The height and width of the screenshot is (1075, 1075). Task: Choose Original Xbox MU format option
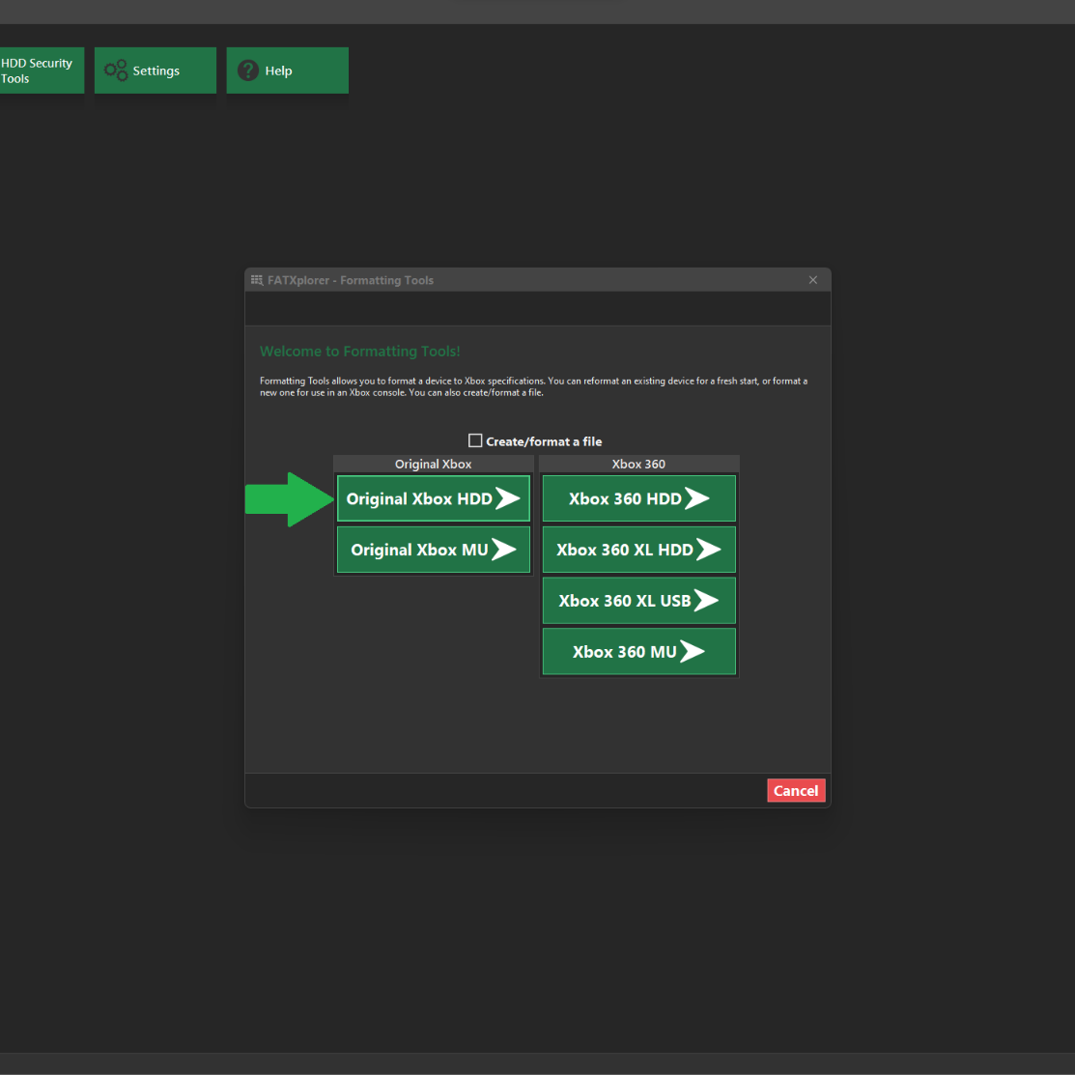coord(434,550)
